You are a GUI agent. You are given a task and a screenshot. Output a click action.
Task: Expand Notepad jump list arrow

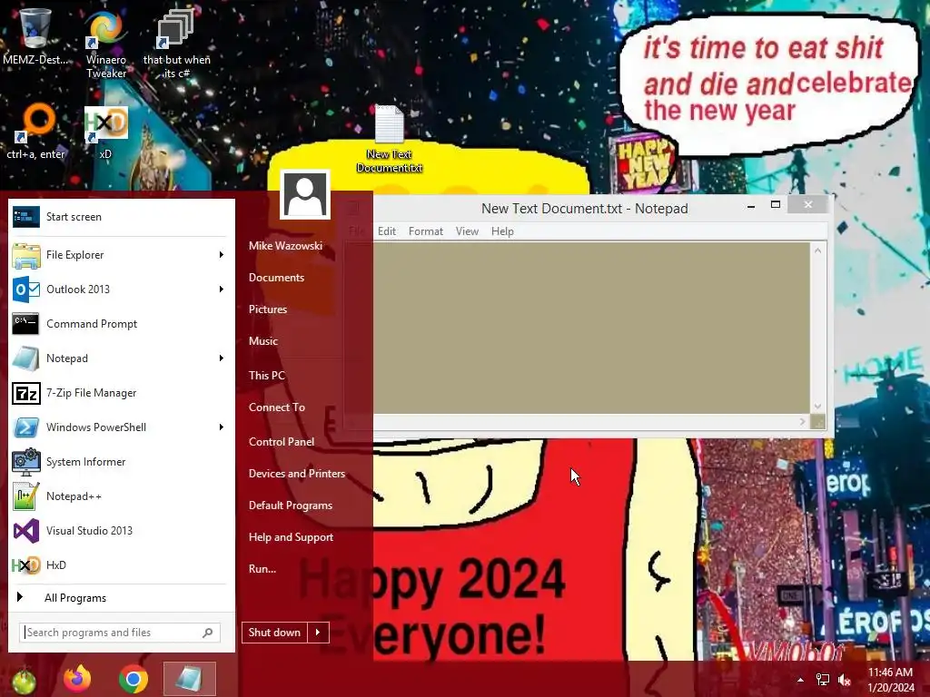point(222,358)
